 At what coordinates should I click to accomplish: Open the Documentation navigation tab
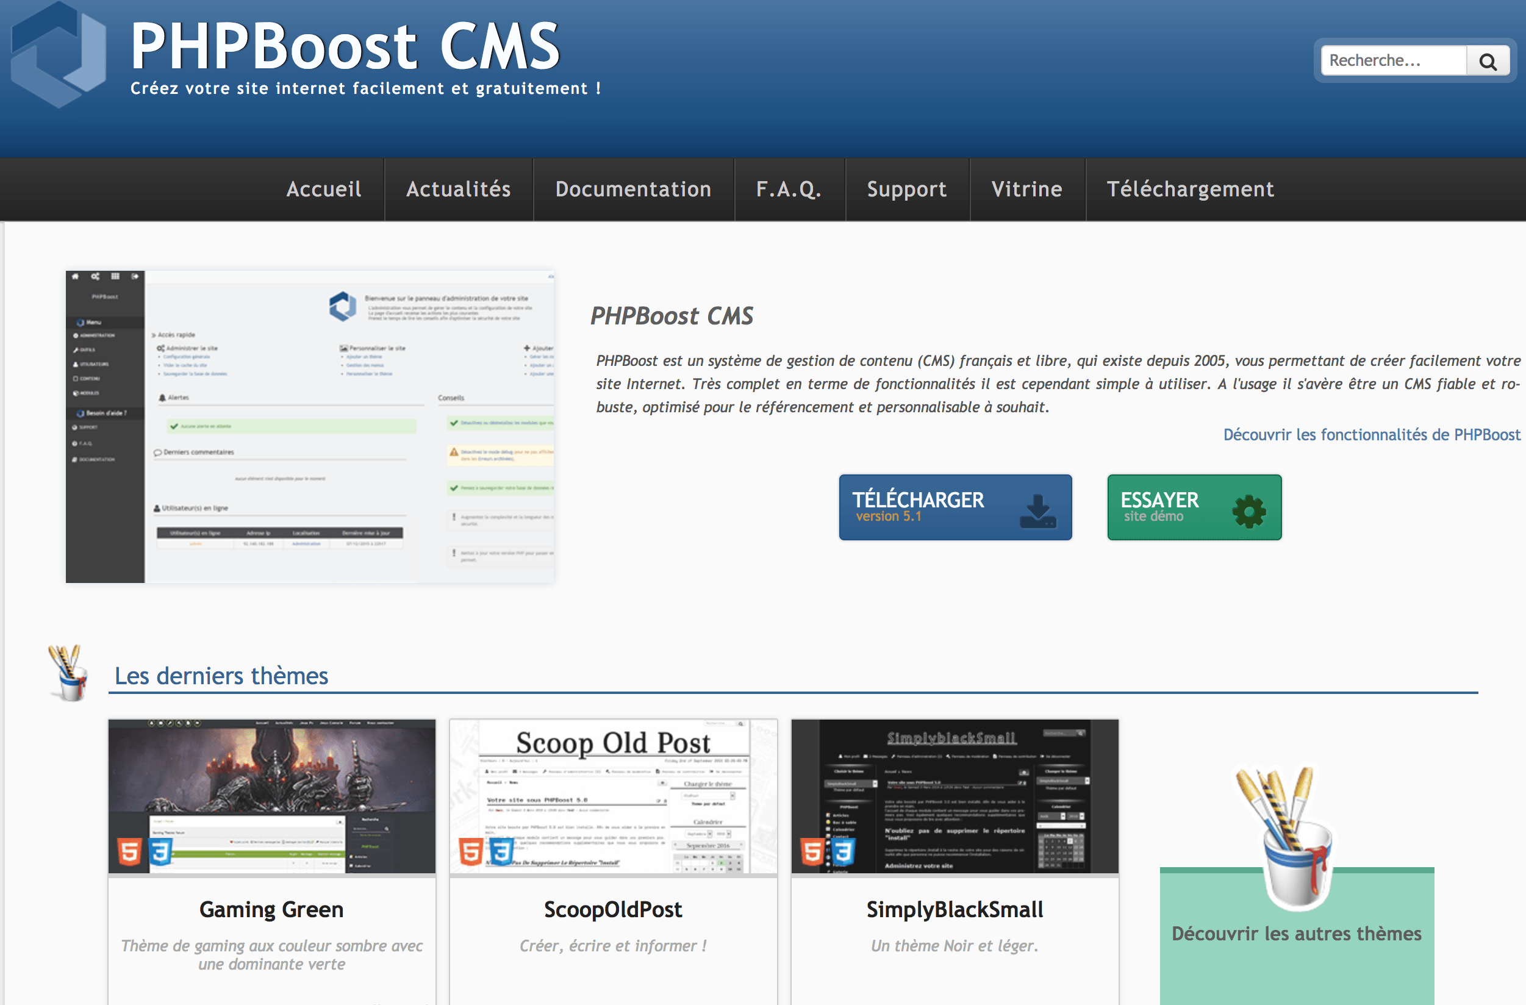[x=634, y=189]
